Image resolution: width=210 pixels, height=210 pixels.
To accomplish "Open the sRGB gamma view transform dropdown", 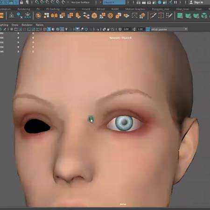I will pyautogui.click(x=169, y=29).
